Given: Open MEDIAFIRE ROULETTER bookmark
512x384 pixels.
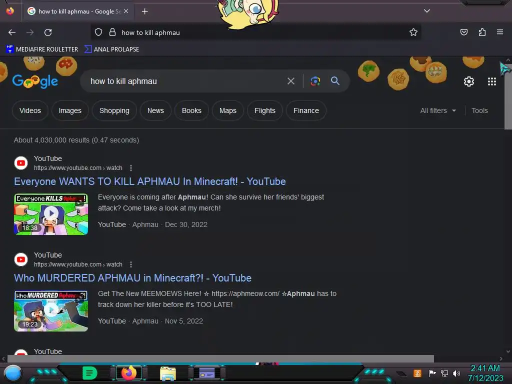Looking at the screenshot, I should click(x=42, y=49).
